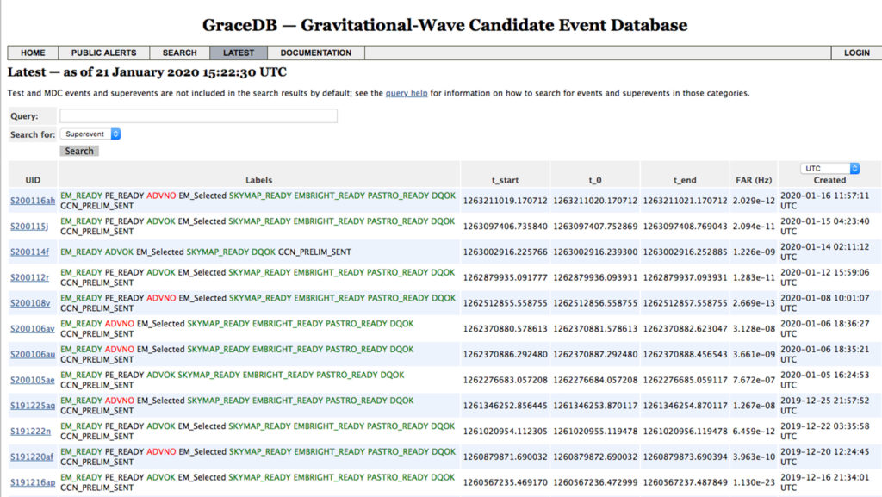Open superevent S191222n
882x497 pixels.
[30, 432]
